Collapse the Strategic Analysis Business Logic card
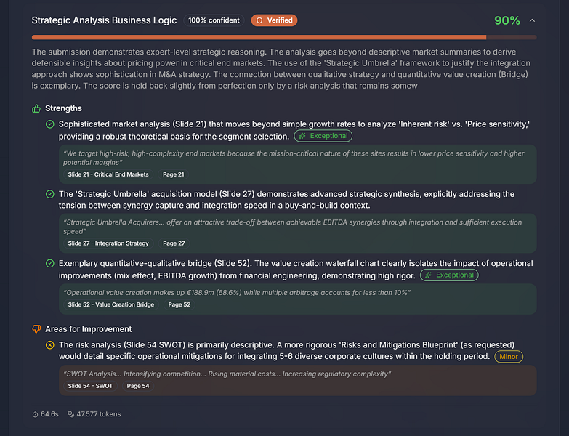Image resolution: width=569 pixels, height=436 pixels. click(533, 20)
